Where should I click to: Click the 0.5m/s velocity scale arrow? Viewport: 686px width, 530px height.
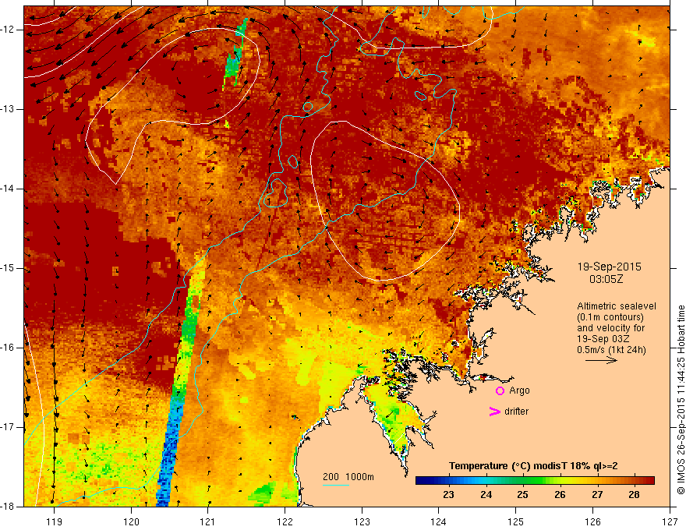[601, 360]
